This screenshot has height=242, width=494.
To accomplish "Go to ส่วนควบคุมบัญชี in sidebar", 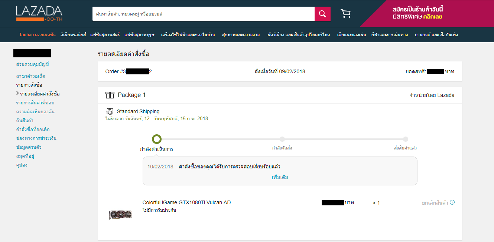I will [32, 64].
